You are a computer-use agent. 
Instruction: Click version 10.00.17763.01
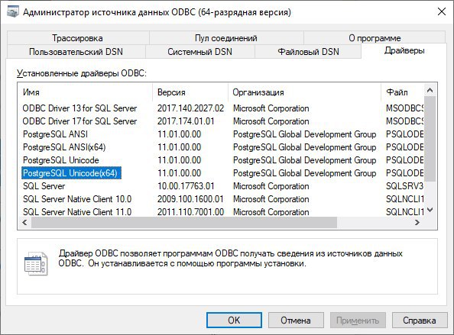[186, 186]
